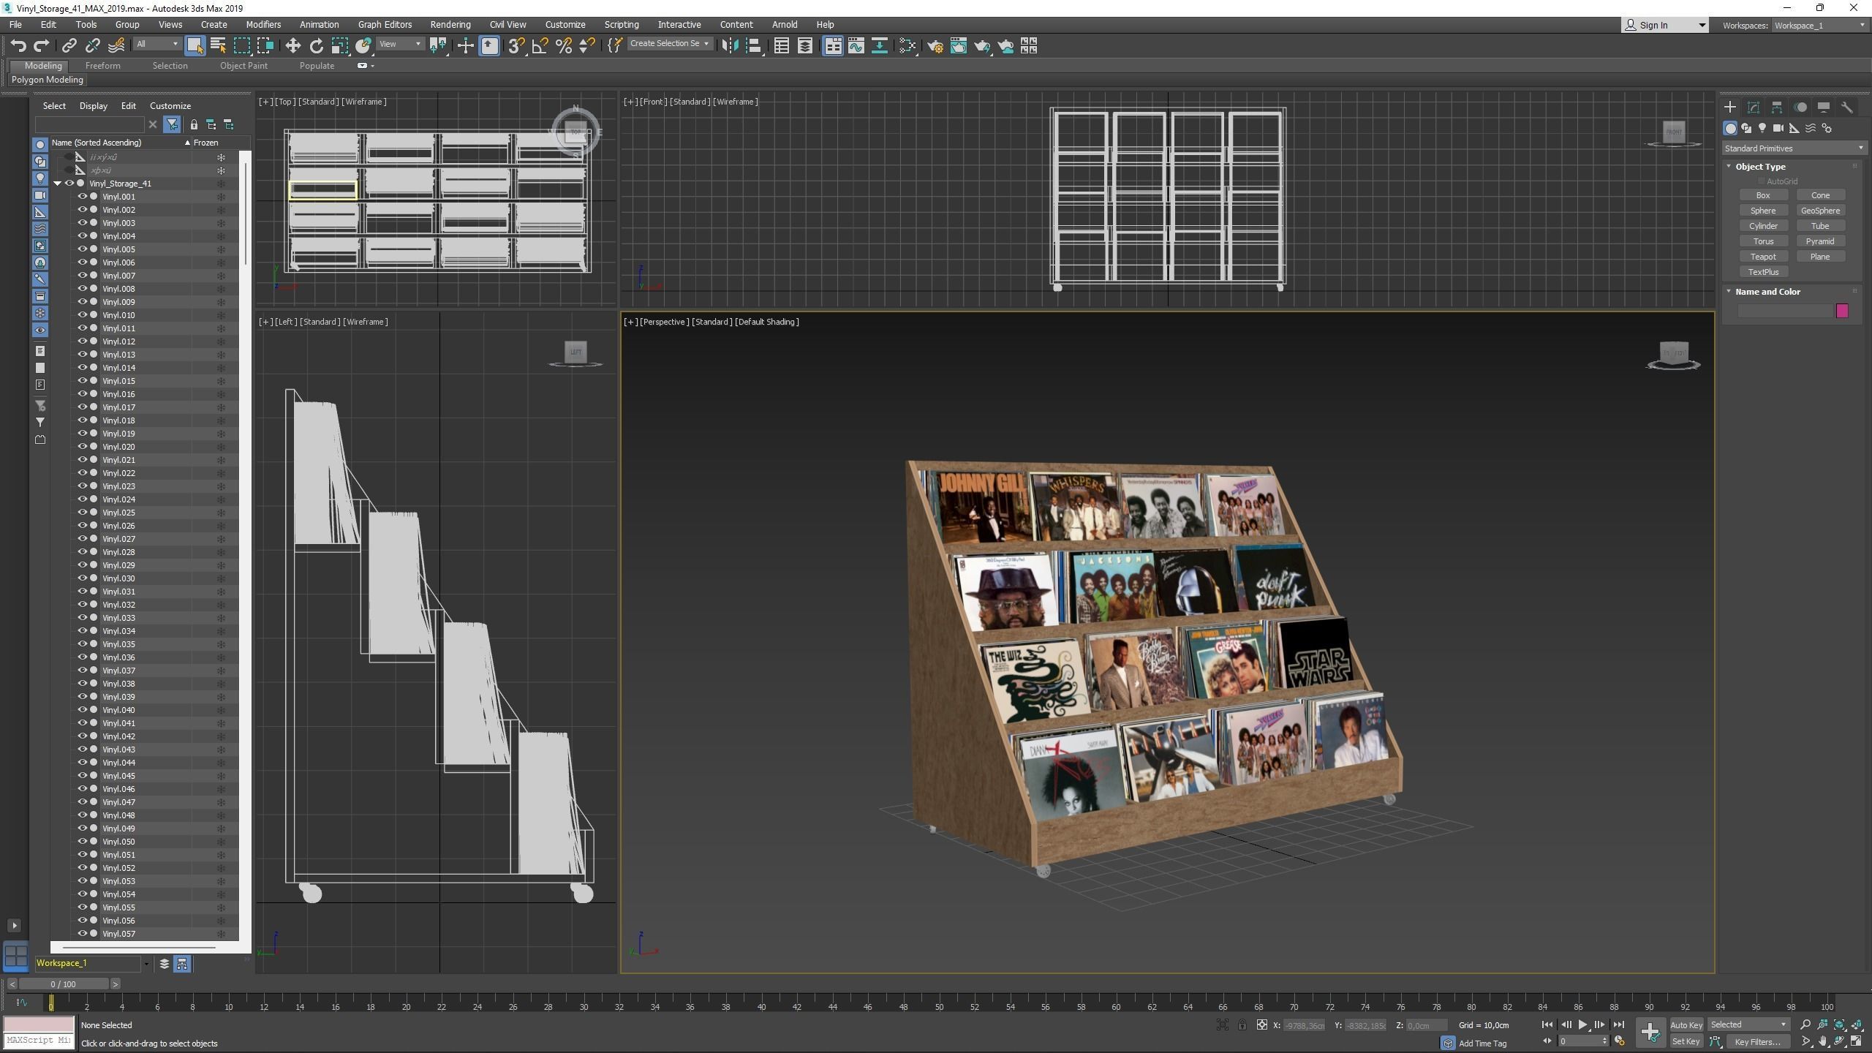Viewport: 1872px width, 1053px height.
Task: Click the Sign In button
Action: (x=1664, y=25)
